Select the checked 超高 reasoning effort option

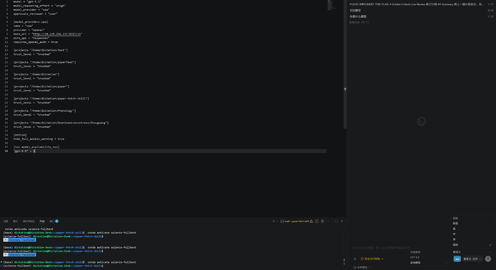point(472,245)
